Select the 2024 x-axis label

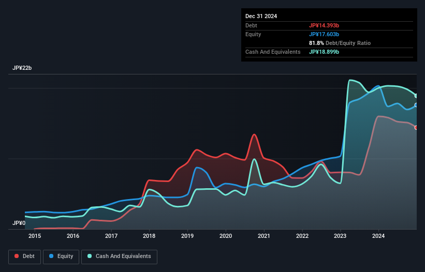point(378,236)
